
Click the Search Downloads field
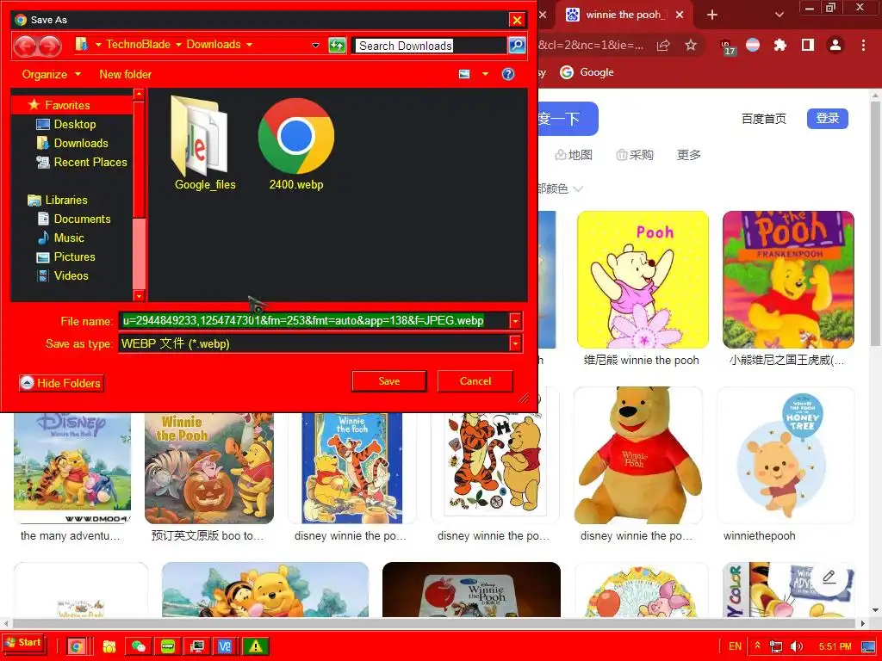coord(429,46)
